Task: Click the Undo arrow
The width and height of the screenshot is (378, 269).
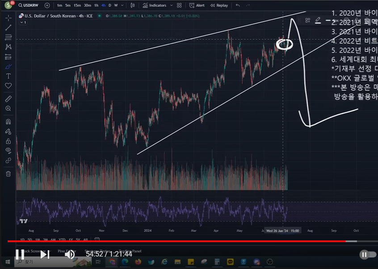Action: (238, 5)
